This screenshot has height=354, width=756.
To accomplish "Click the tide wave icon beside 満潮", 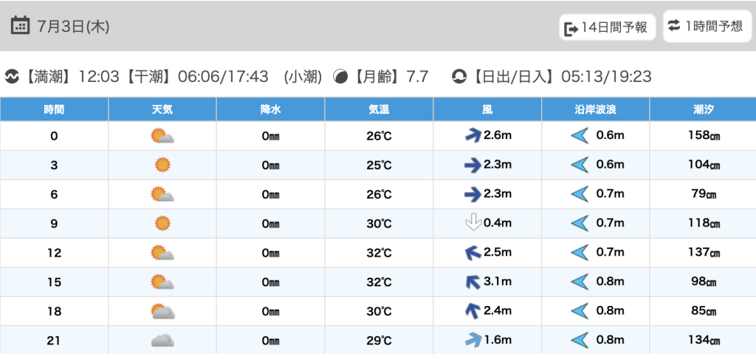I will 12,76.
